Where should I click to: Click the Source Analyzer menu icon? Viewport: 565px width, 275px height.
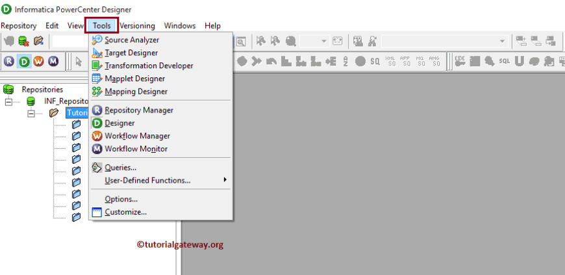[97, 40]
